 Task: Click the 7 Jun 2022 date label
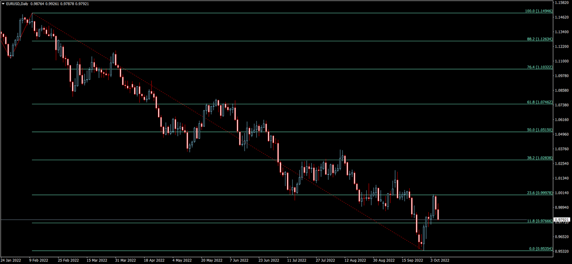click(239, 260)
